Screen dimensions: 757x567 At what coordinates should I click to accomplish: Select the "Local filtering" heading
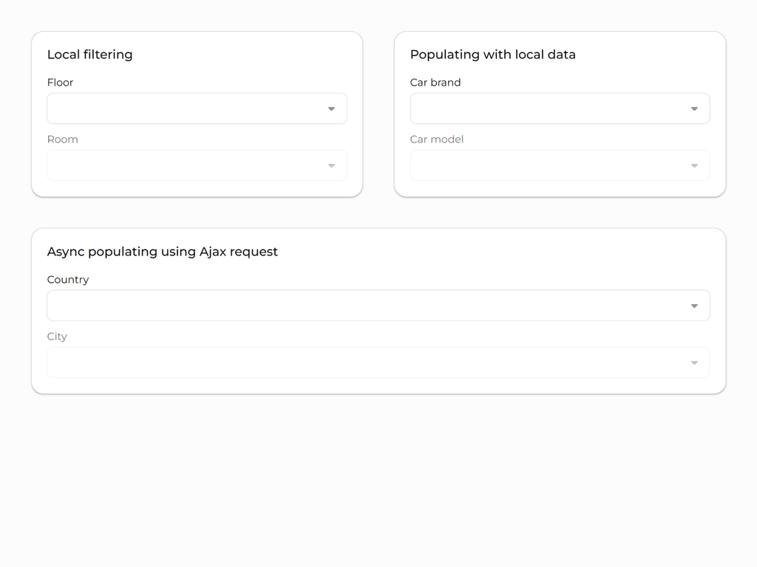pyautogui.click(x=90, y=55)
